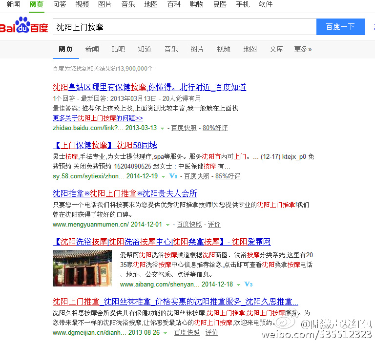Click V3 badge on the 爱帮网 result
The height and width of the screenshot is (343, 375).
248,284
